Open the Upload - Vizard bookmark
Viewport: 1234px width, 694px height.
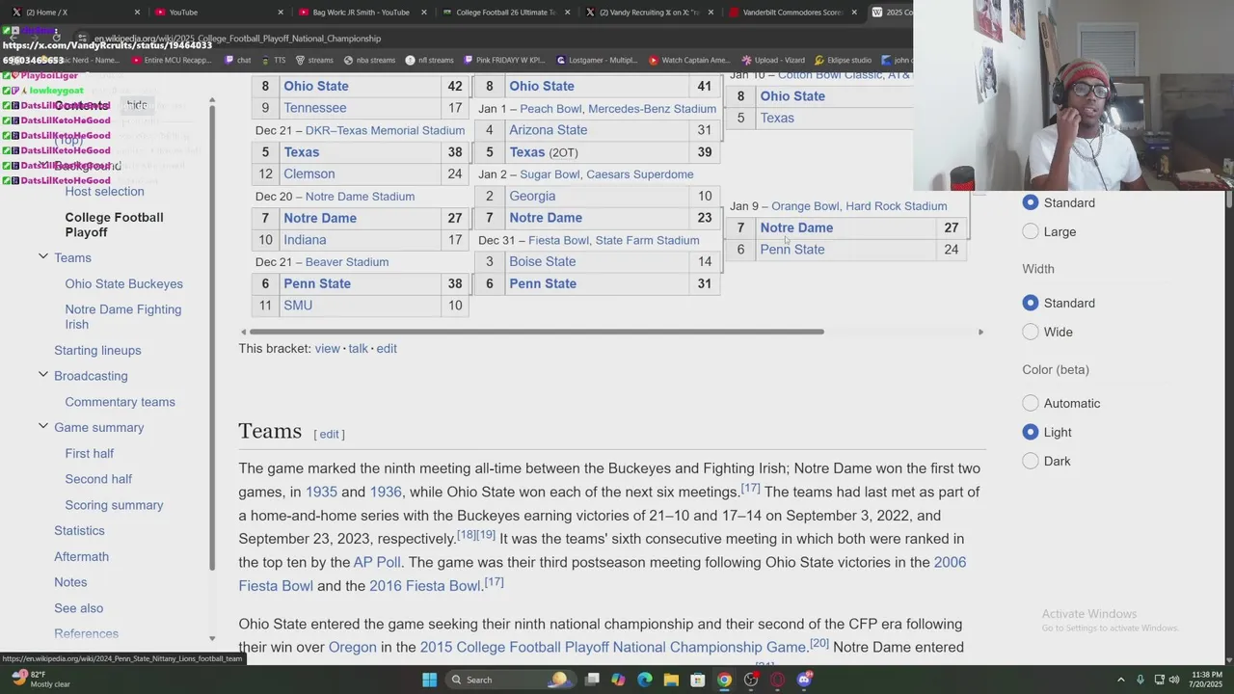[772, 60]
